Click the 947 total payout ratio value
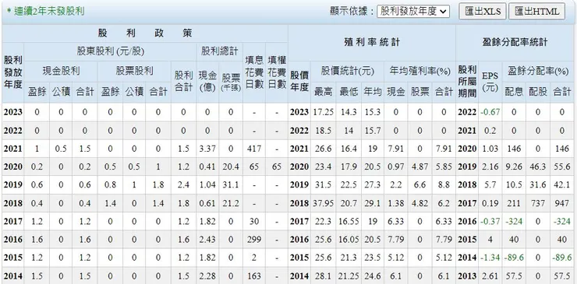 point(561,203)
